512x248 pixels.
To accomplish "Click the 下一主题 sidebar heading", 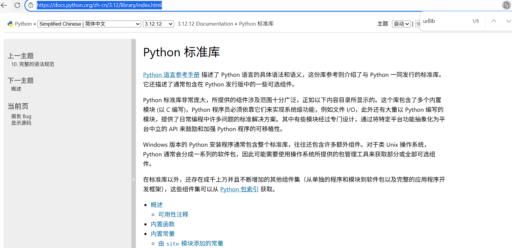I will (21, 80).
